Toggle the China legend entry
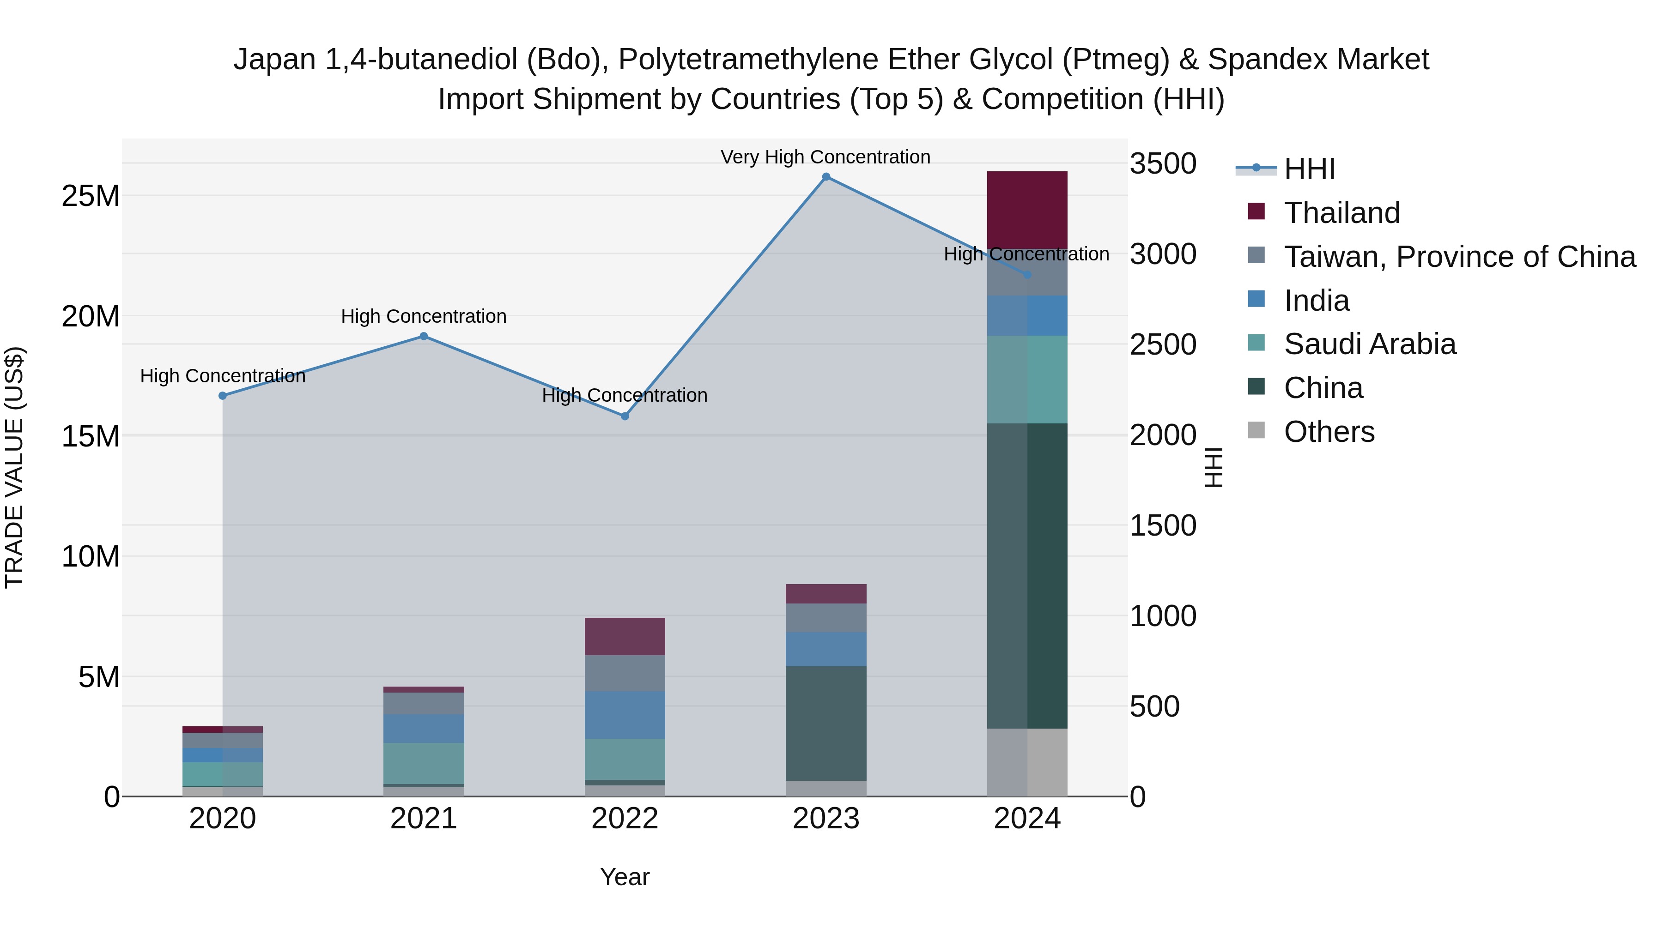Image resolution: width=1663 pixels, height=935 pixels. (x=1323, y=388)
